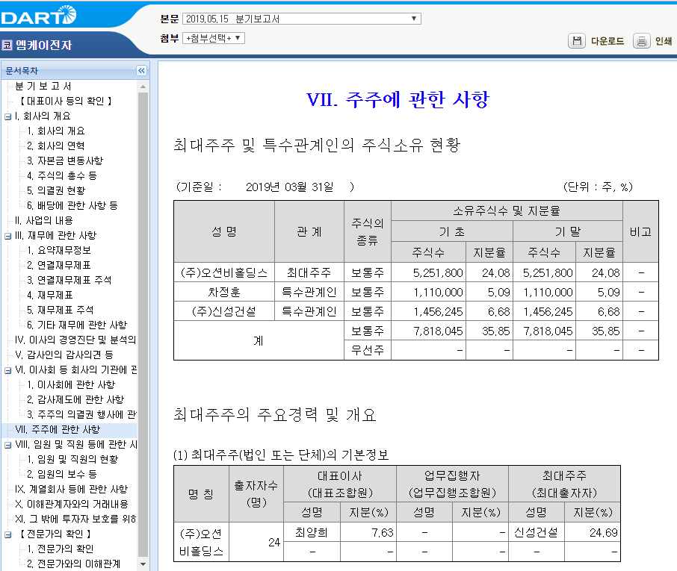The width and height of the screenshot is (677, 571).
Task: Collapse the VIII. 임원 및 직원 node
Action: (7, 445)
